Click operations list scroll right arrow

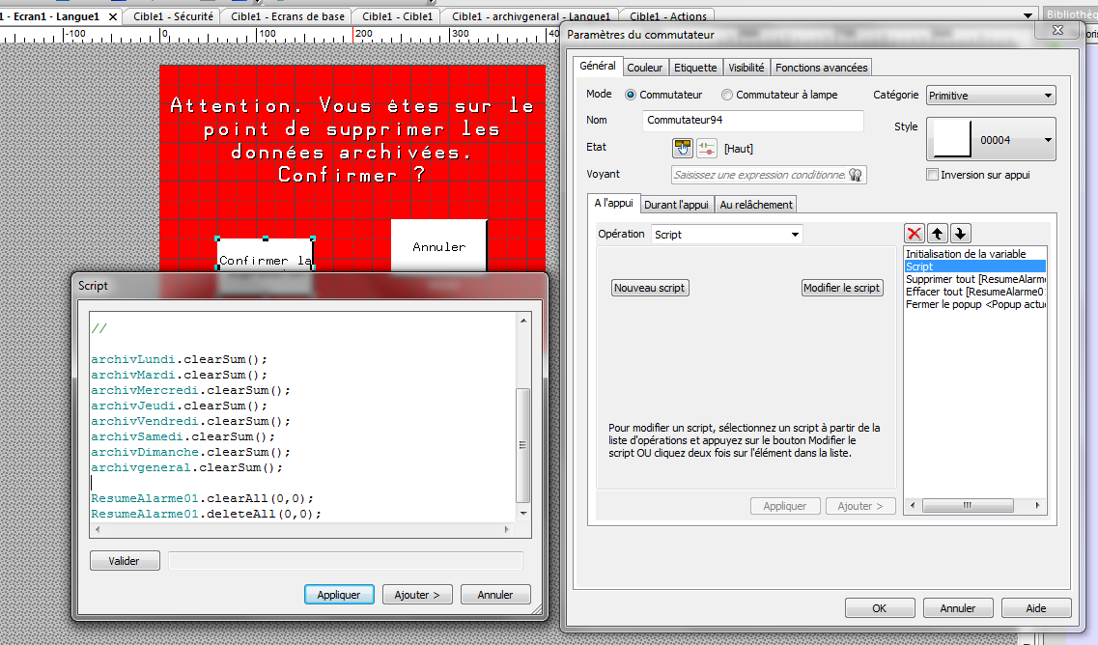[1038, 506]
